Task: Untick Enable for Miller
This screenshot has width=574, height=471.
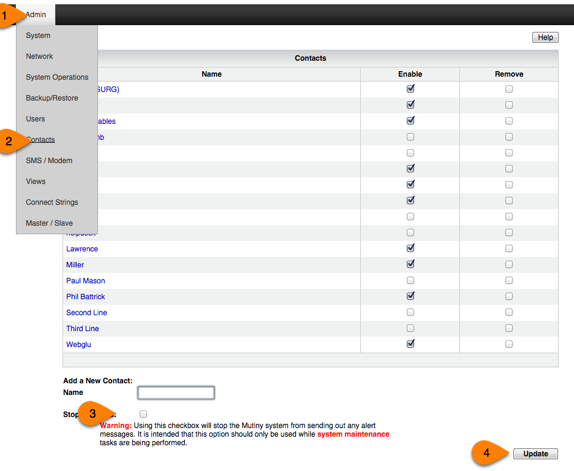Action: (x=410, y=264)
